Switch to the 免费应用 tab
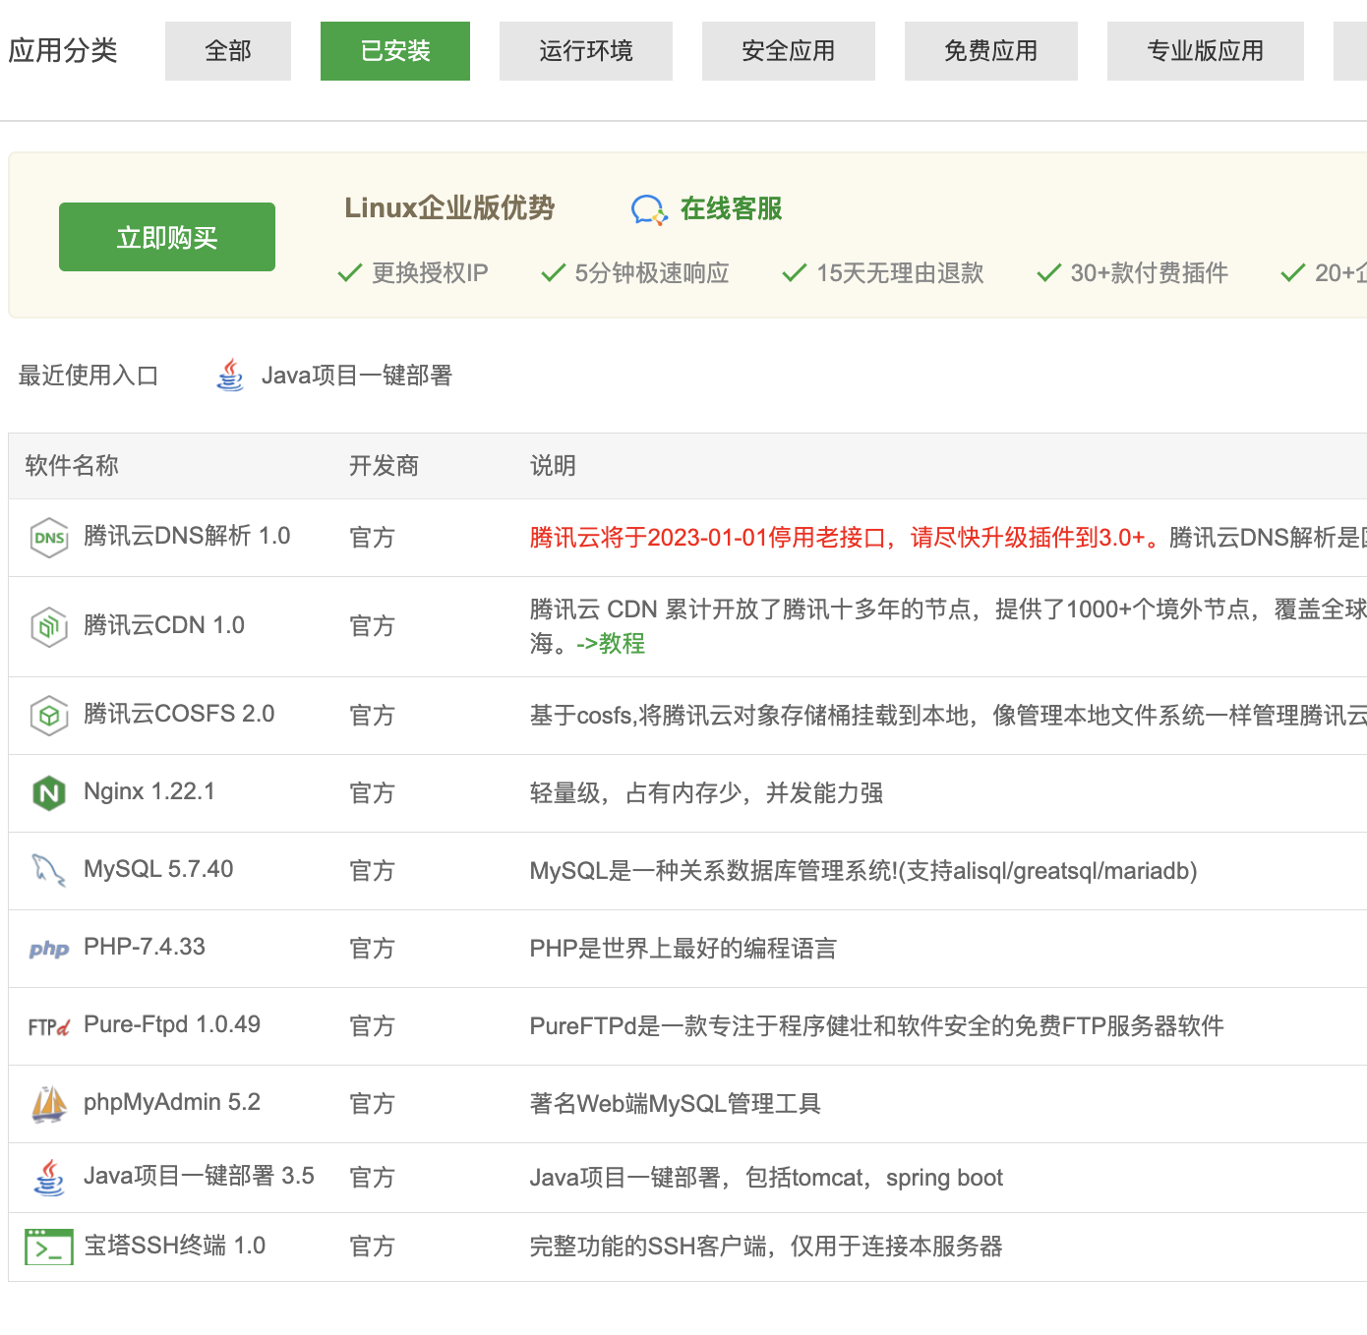 (x=991, y=51)
